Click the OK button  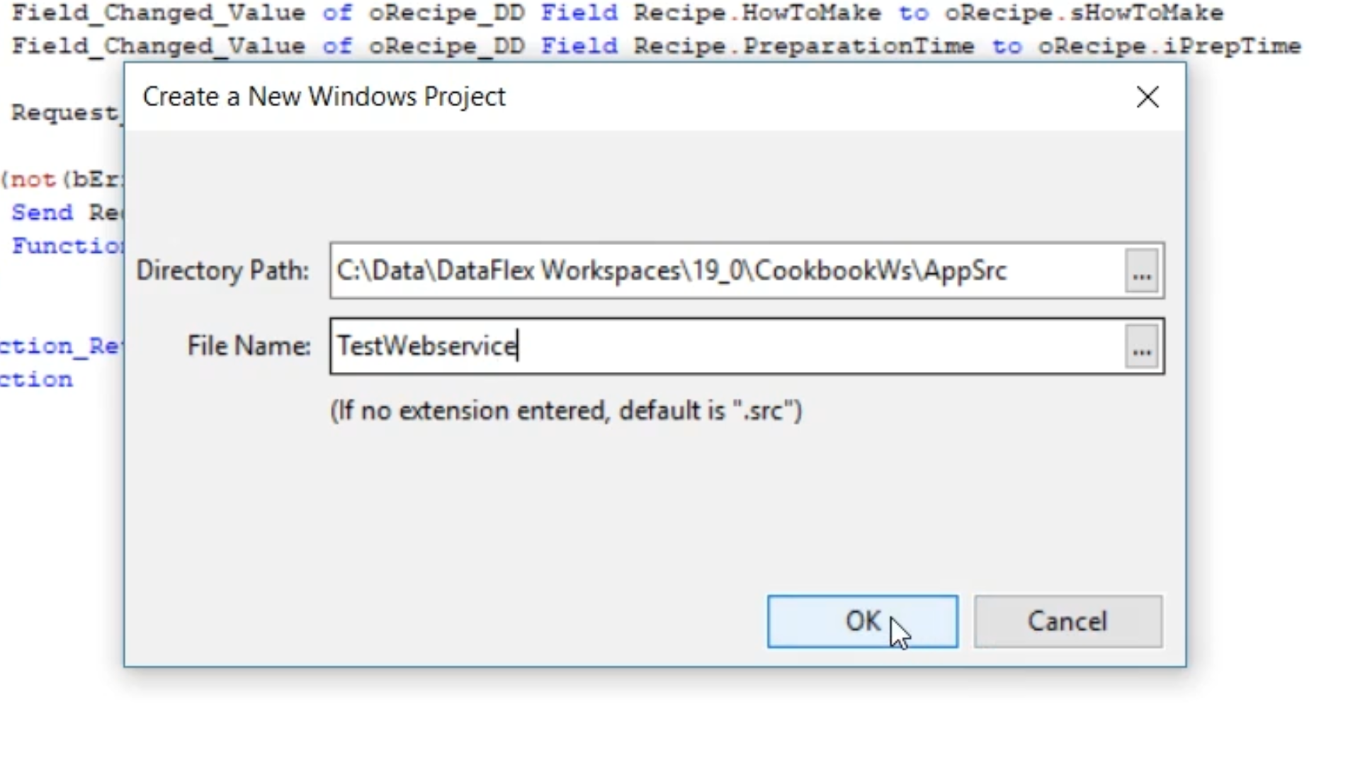(862, 621)
